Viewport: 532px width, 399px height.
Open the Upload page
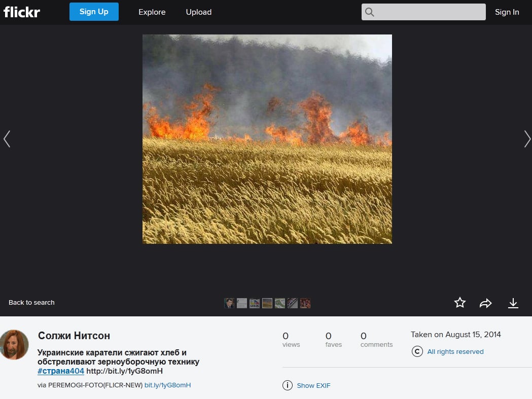[199, 12]
